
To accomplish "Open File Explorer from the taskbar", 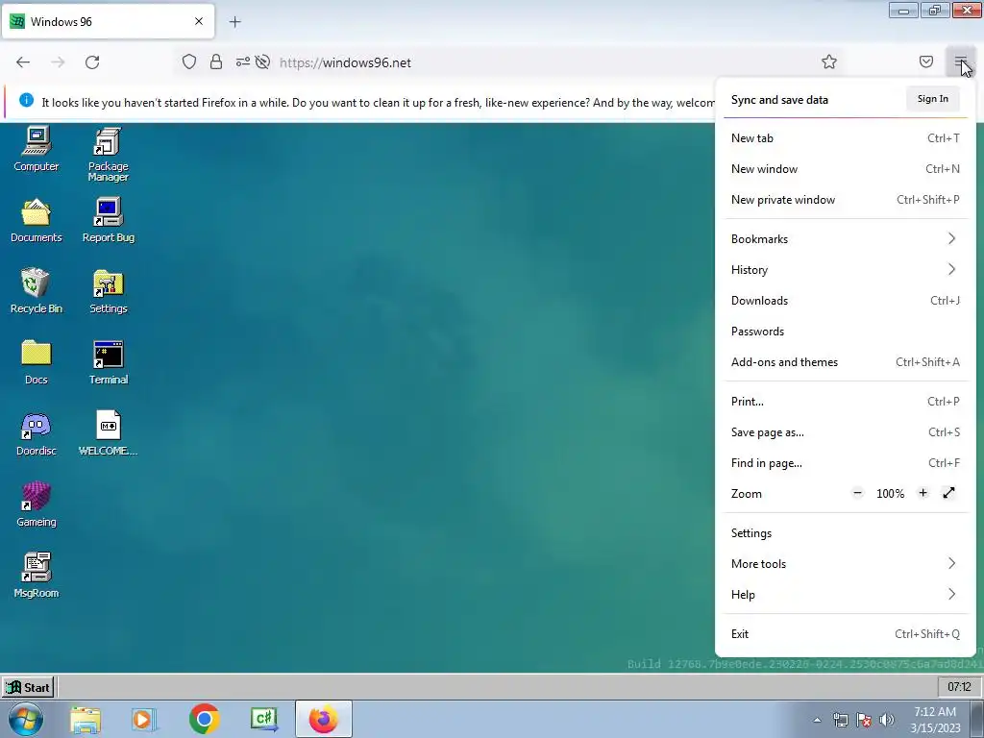I will point(86,719).
